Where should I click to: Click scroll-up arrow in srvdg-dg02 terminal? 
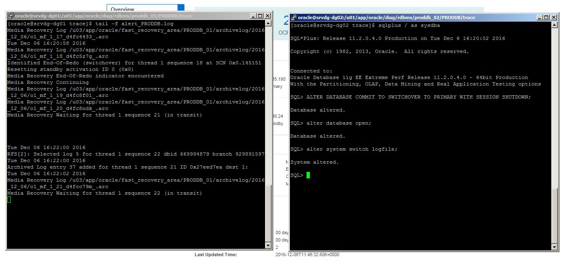tap(554, 25)
